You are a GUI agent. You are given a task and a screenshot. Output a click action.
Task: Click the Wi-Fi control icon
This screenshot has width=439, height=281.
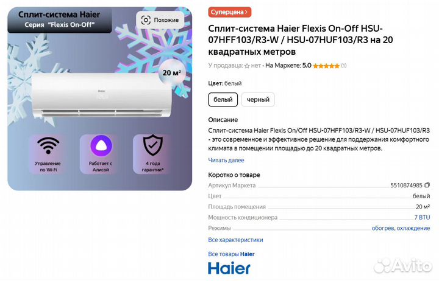[48, 145]
